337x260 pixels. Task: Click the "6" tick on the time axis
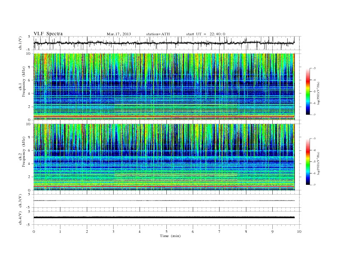pyautogui.click(x=193, y=232)
